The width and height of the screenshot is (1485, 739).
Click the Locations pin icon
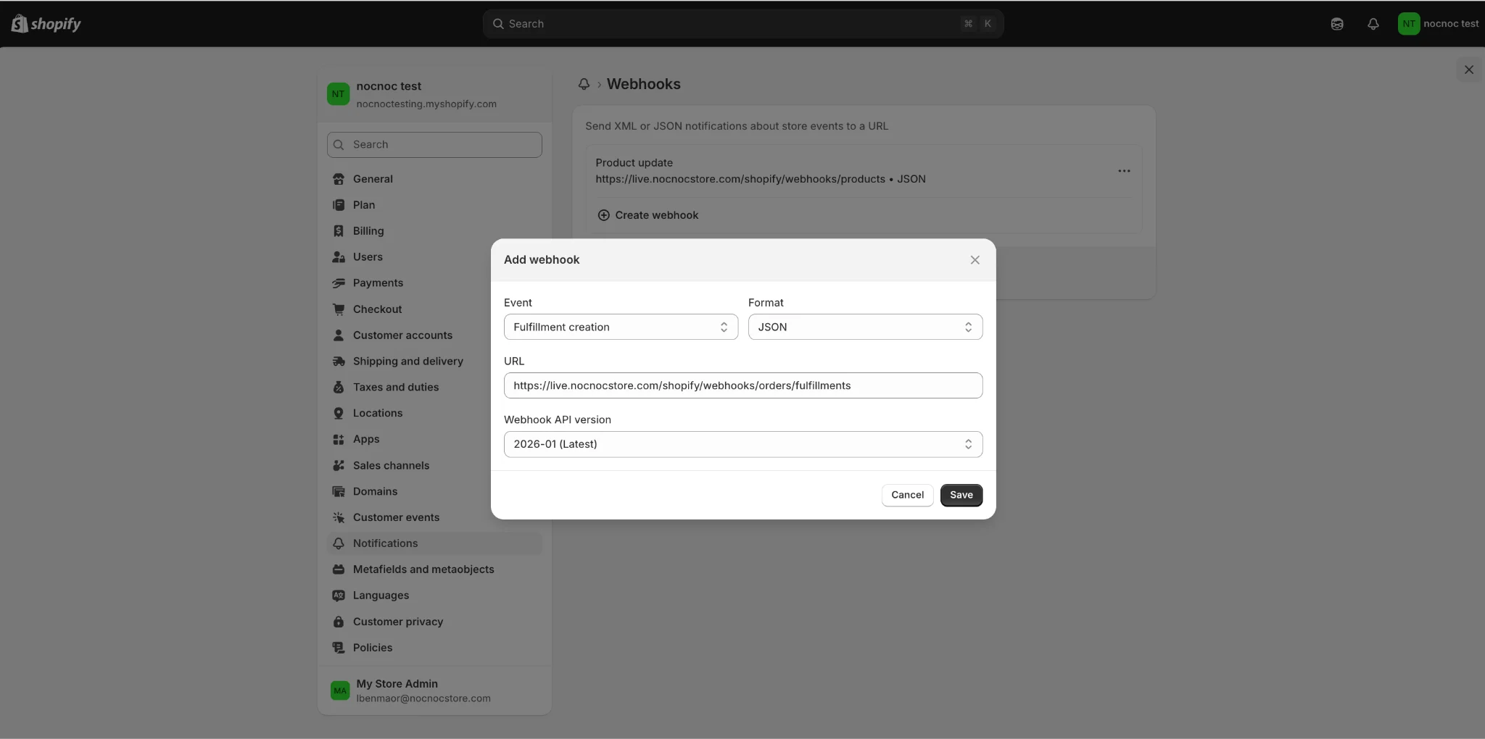coord(339,413)
